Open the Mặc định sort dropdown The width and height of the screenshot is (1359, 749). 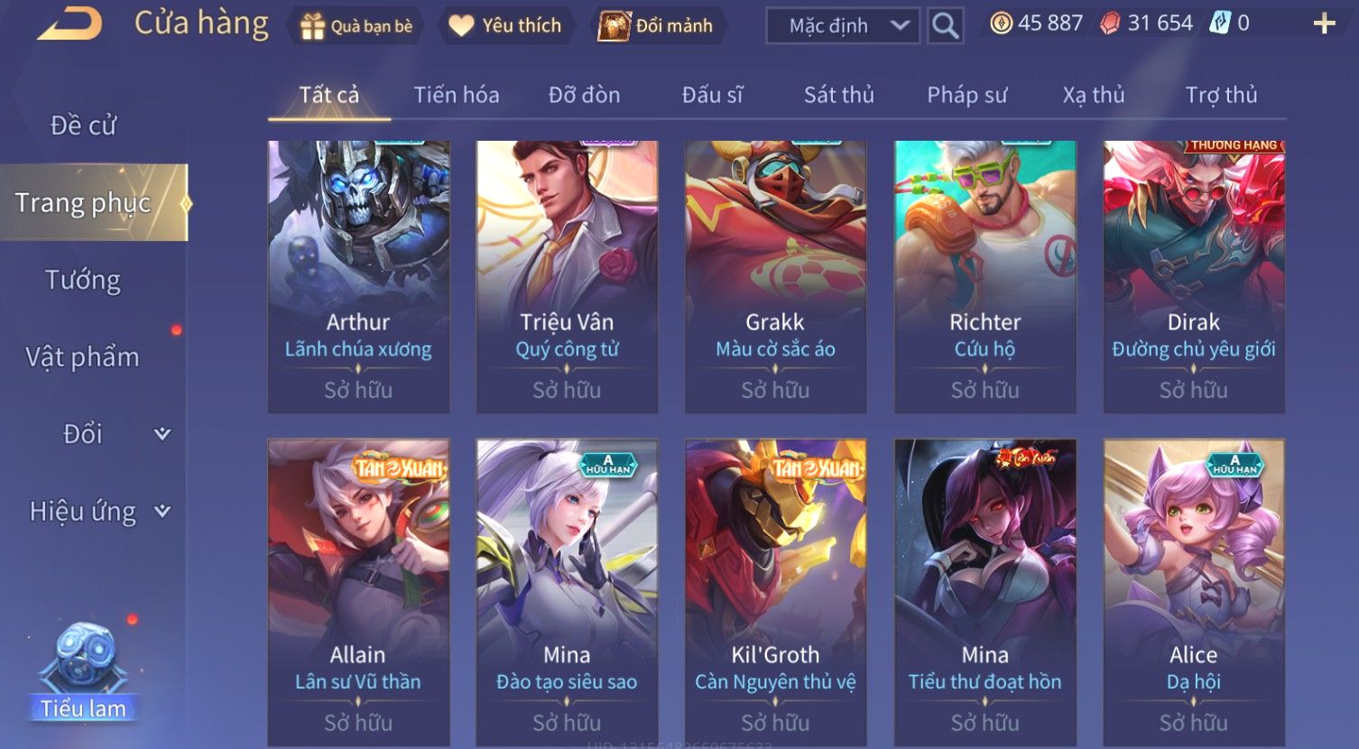click(x=843, y=26)
